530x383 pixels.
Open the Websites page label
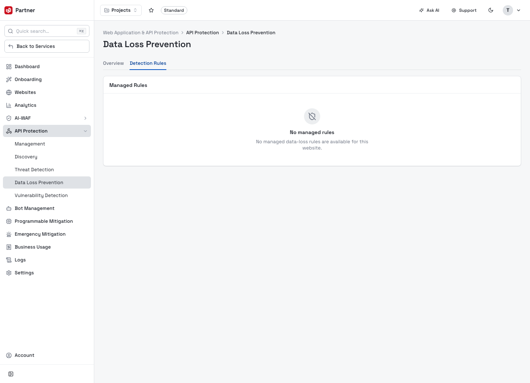[25, 92]
